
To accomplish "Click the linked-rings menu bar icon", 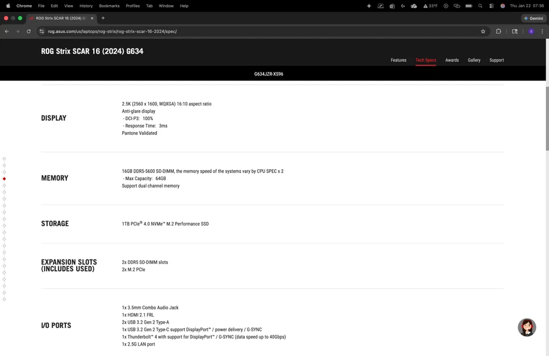I will 457,6.
